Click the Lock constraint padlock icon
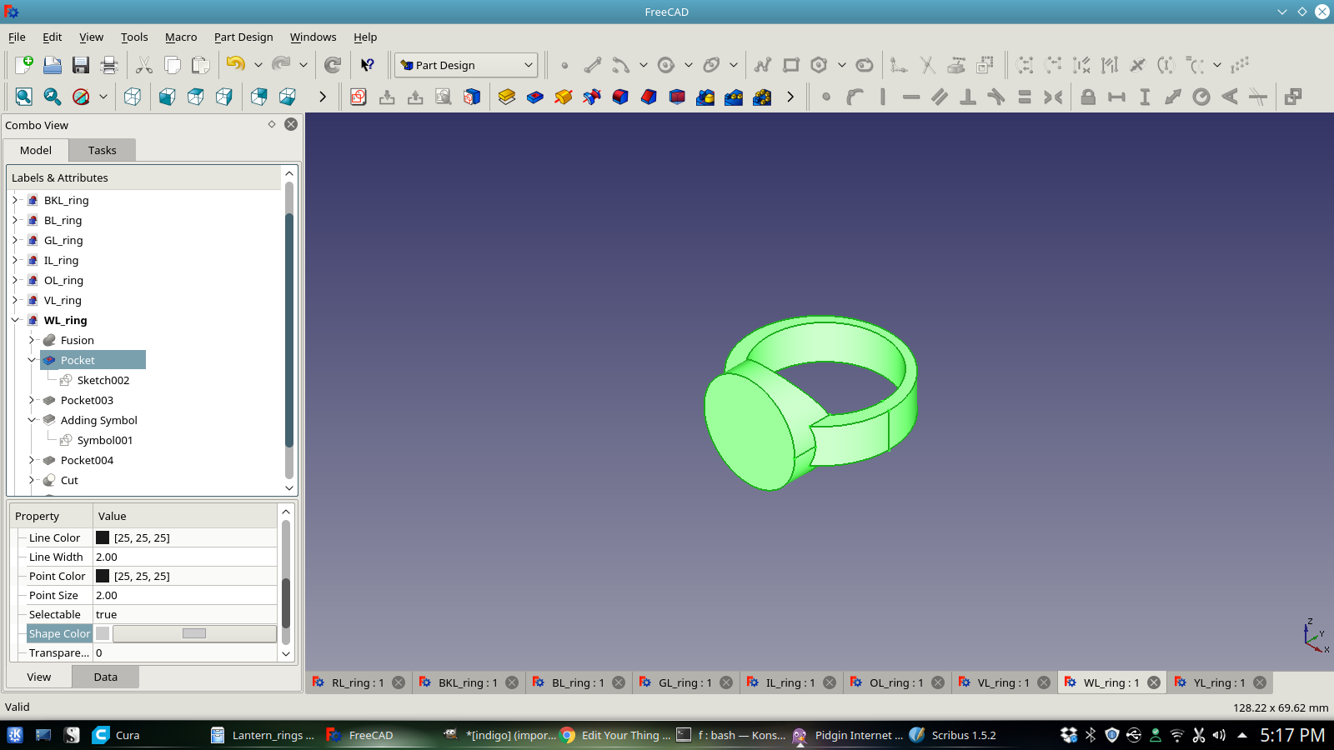Screen dimensions: 1334x750 coord(1088,97)
